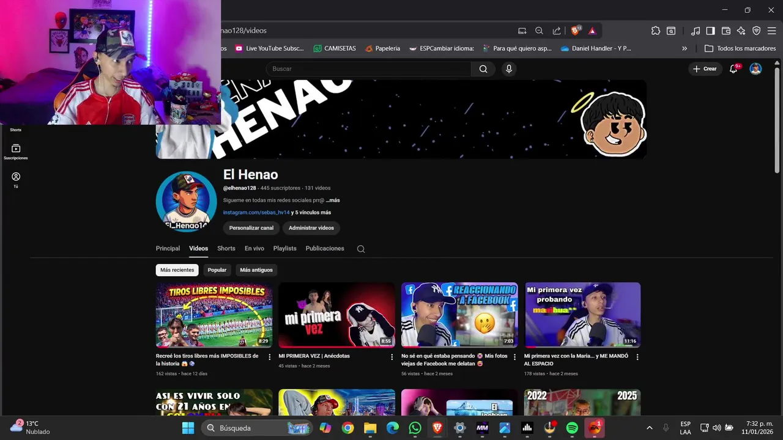Viewport: 783px width, 440px height.
Task: Open 'REACCIONANDO A FACEBOOK' video thumbnail
Action: coord(459,315)
